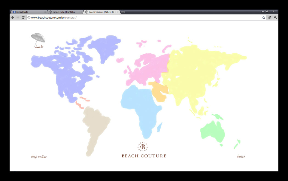Select Iceland on the map
The image size is (288, 181).
click(x=120, y=60)
